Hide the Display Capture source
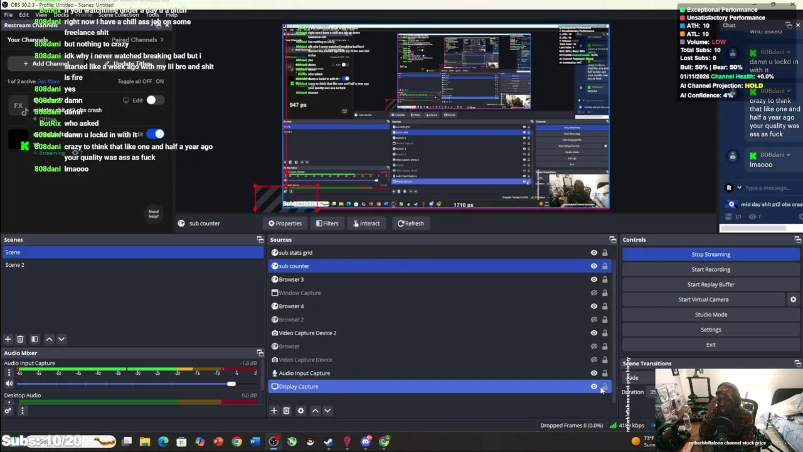Viewport: 803px width, 452px height. (x=593, y=387)
